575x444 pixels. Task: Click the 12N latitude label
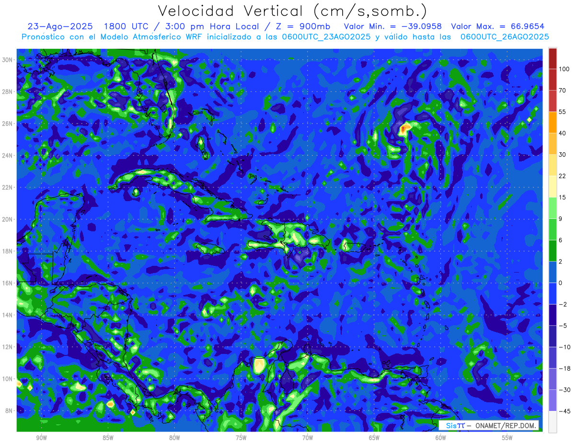coord(8,347)
